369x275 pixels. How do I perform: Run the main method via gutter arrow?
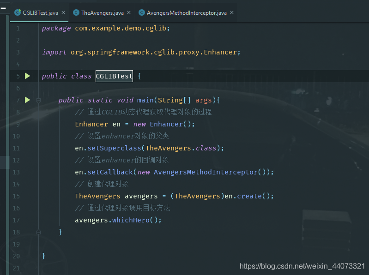point(28,100)
